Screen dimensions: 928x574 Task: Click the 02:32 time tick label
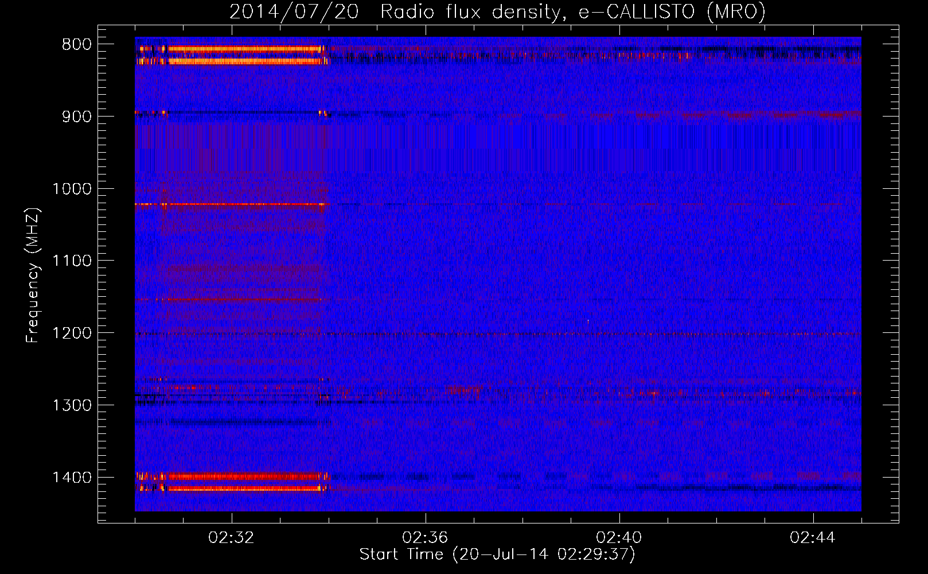(232, 538)
